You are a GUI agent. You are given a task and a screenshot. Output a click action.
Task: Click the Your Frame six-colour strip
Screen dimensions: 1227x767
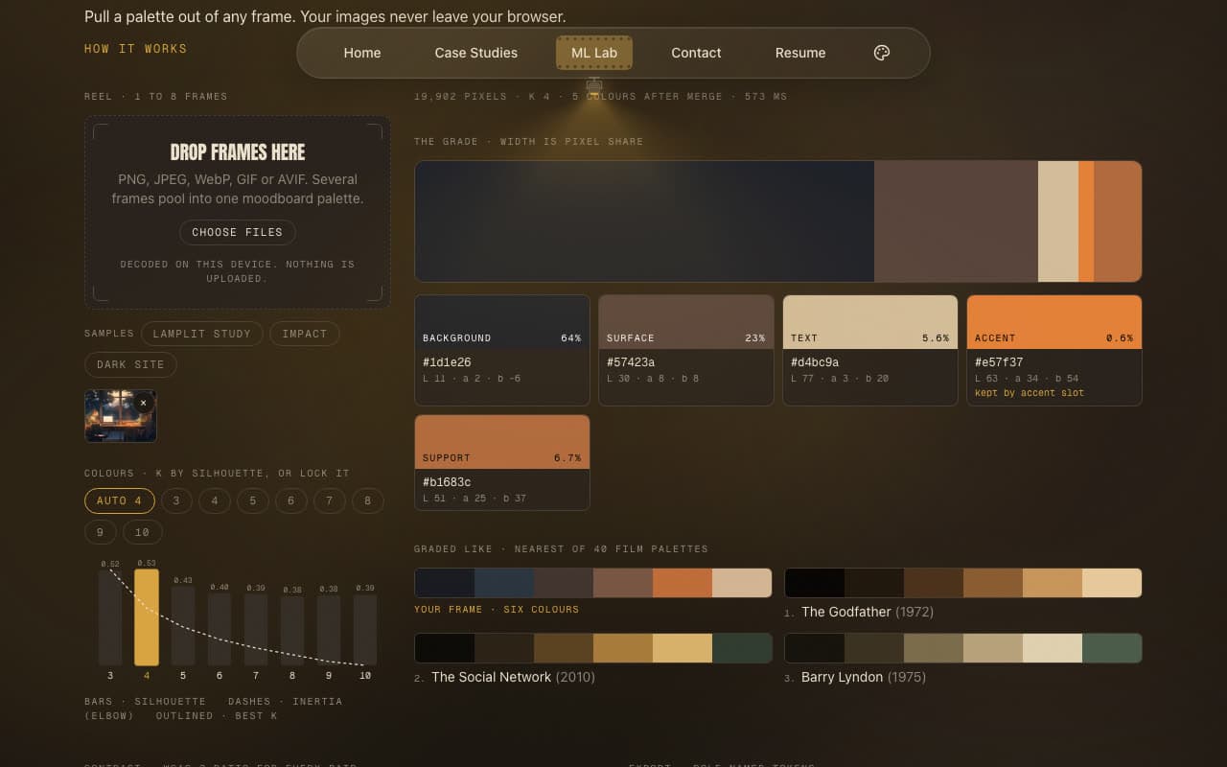pyautogui.click(x=593, y=583)
